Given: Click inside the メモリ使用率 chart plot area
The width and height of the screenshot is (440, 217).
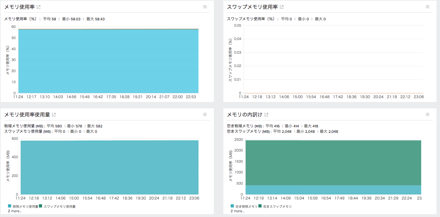Looking at the screenshot, I should point(108,60).
